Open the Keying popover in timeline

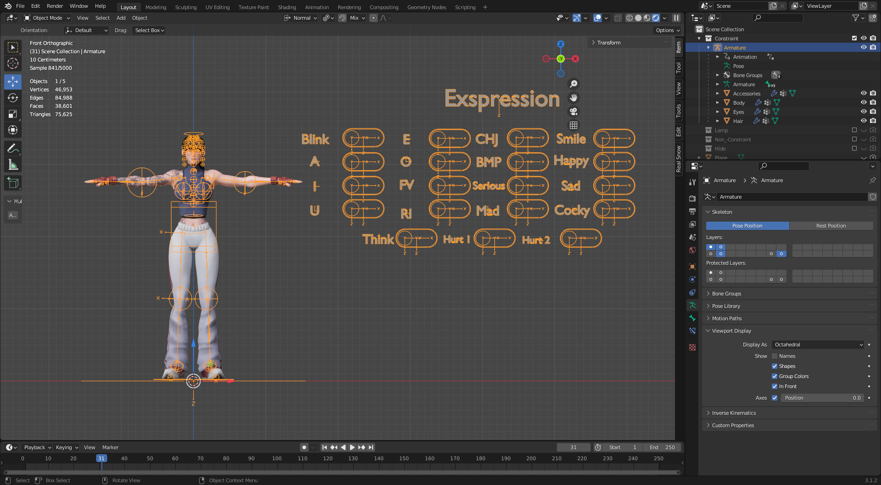tap(67, 447)
